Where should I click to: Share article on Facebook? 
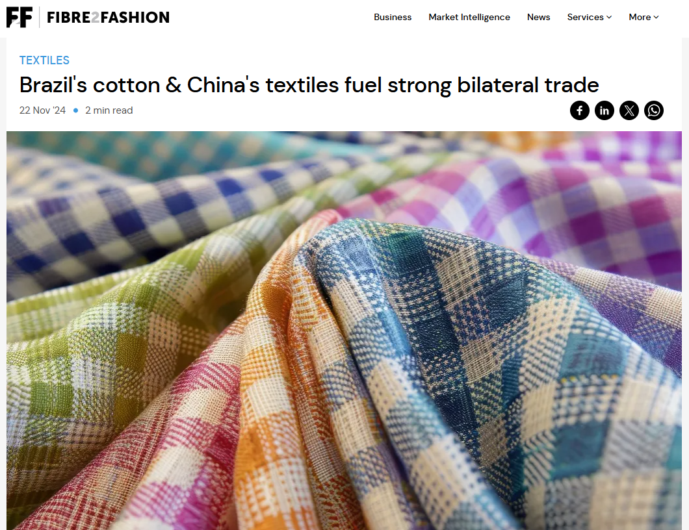[x=580, y=110]
